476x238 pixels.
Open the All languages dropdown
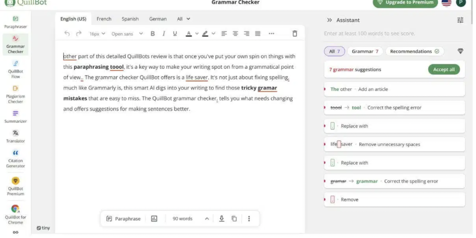[x=183, y=19]
